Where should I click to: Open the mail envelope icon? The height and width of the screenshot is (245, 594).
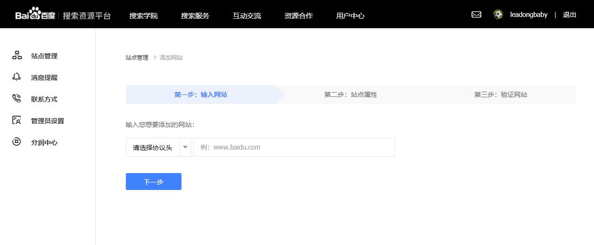(476, 15)
